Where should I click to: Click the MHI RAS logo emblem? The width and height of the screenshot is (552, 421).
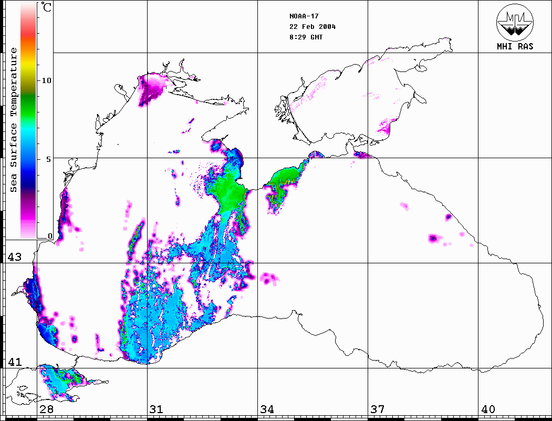[x=515, y=22]
